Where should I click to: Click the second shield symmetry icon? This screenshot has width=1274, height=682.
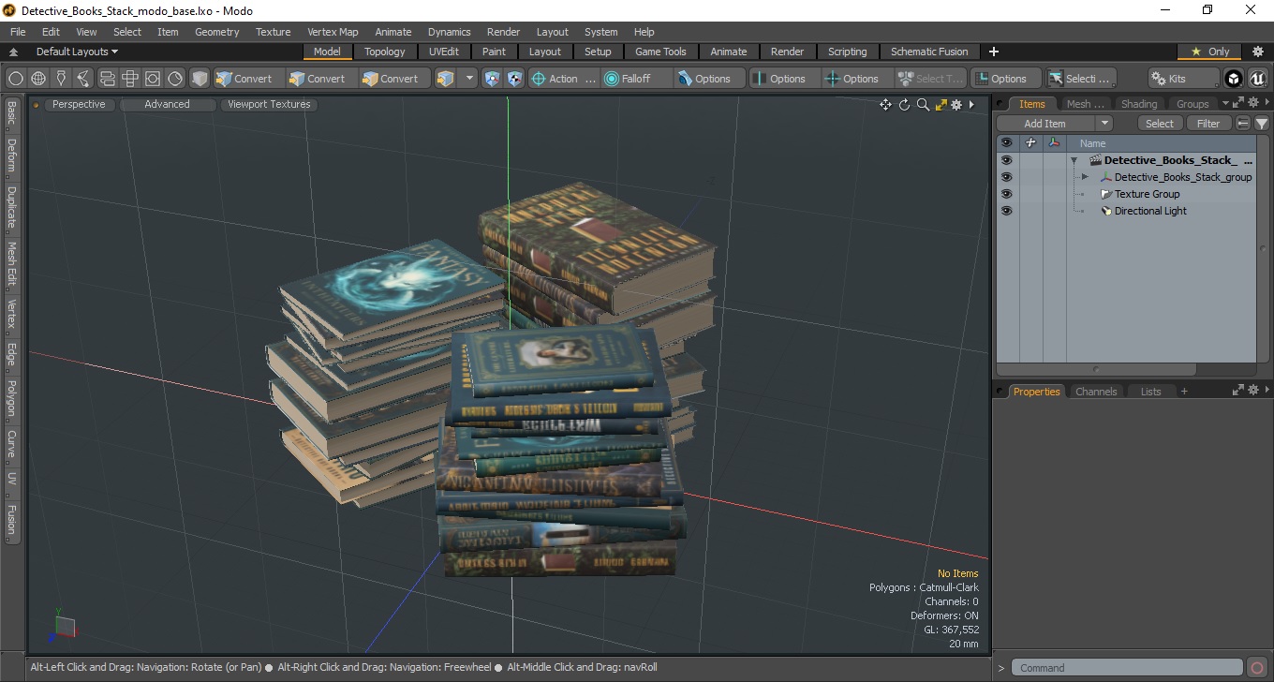514,79
